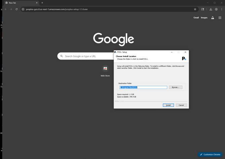Image resolution: width=225 pixels, height=159 pixels.
Task: Click Install in POS+ Setup
Action: (168, 105)
